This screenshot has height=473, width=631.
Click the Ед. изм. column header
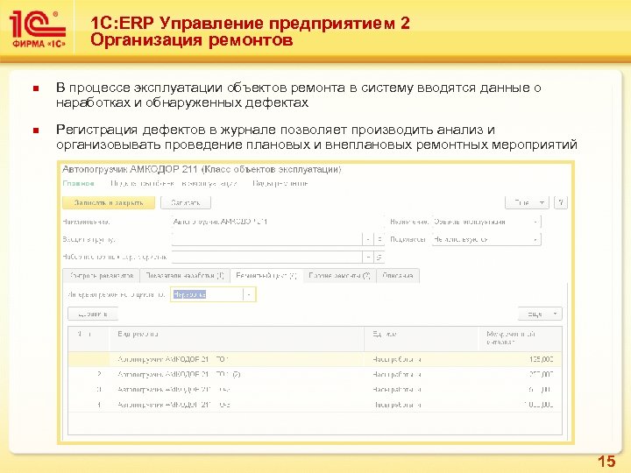click(422, 338)
